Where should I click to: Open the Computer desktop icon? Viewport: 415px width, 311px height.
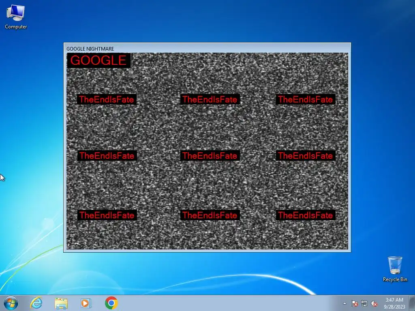tap(16, 17)
